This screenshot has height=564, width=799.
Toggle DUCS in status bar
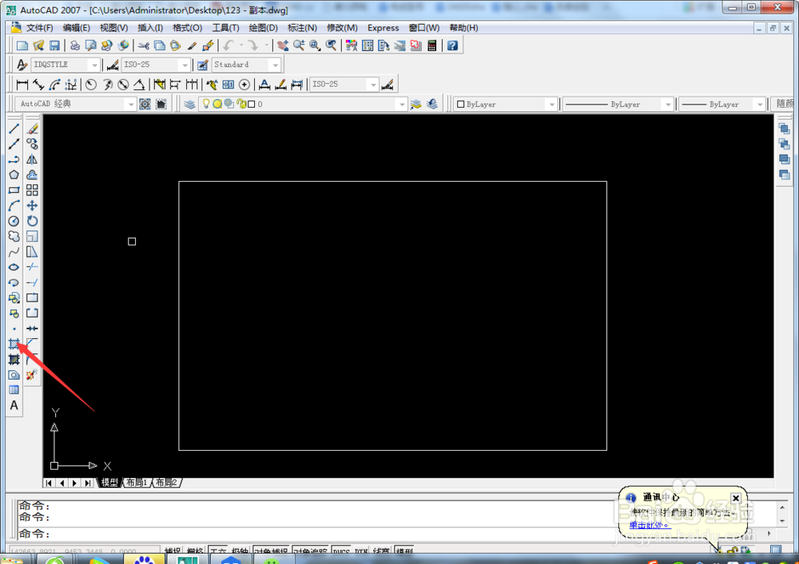(341, 551)
